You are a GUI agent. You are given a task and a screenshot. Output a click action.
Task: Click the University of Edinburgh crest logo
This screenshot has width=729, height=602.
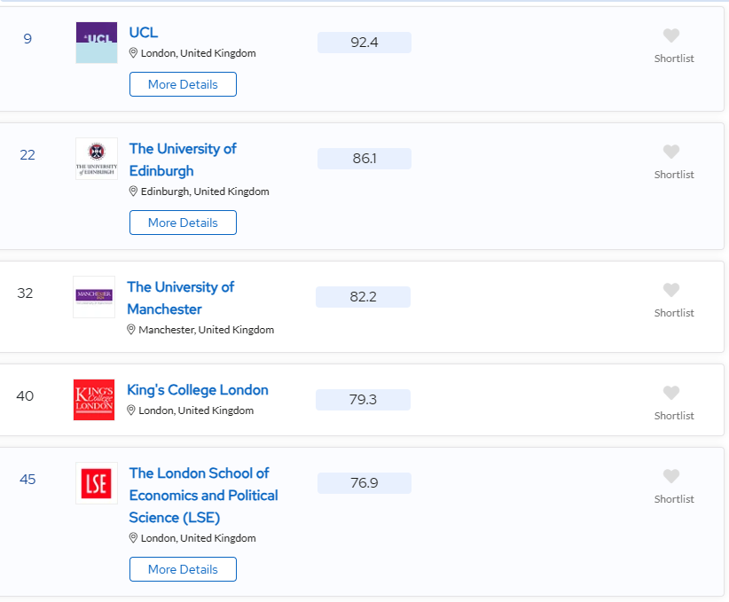click(x=96, y=159)
